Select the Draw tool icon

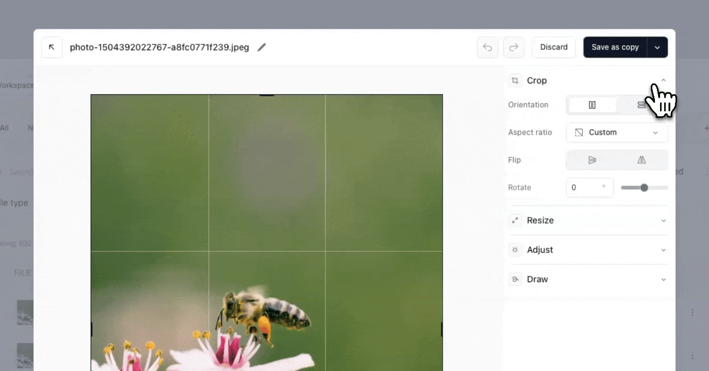pyautogui.click(x=515, y=279)
